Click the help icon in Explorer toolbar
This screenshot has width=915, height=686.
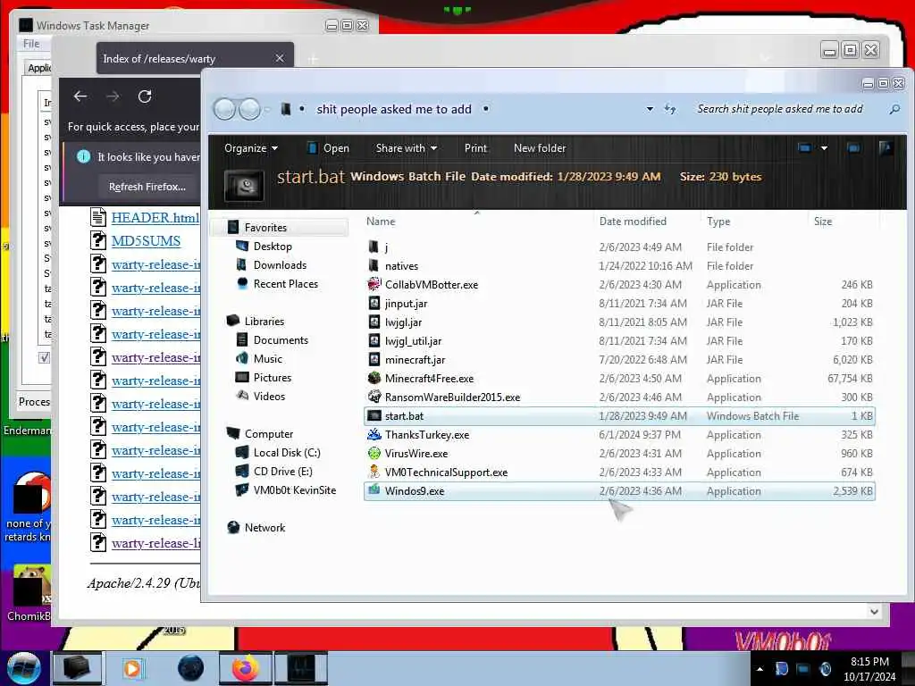coord(886,148)
